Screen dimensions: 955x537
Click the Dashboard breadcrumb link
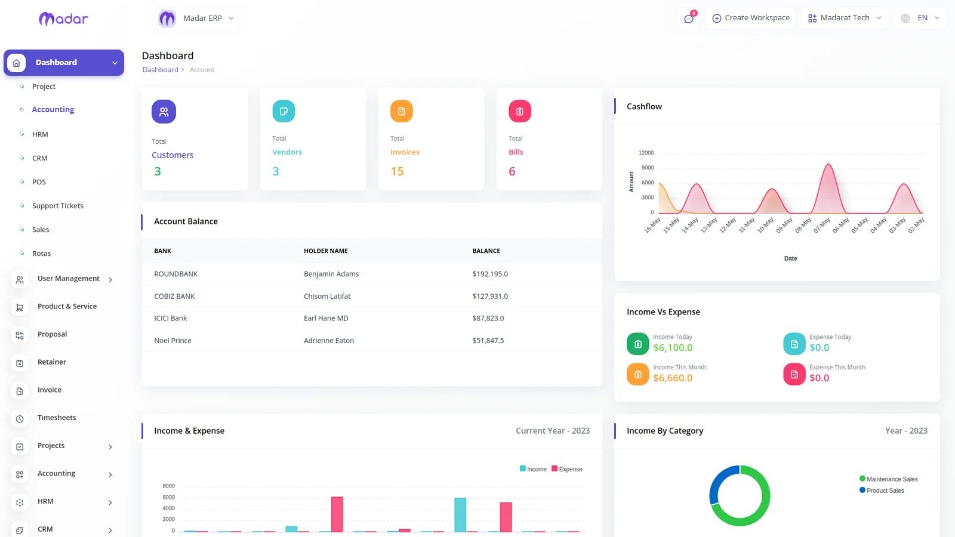click(160, 70)
